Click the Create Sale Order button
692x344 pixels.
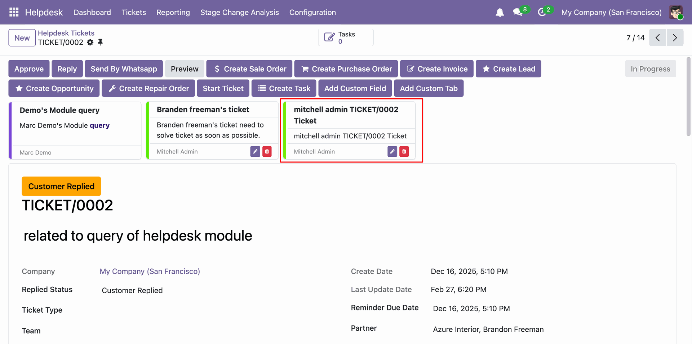click(x=249, y=69)
